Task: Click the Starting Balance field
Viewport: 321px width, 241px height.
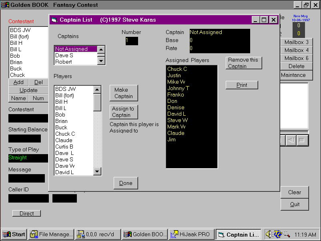Action: (x=24, y=139)
